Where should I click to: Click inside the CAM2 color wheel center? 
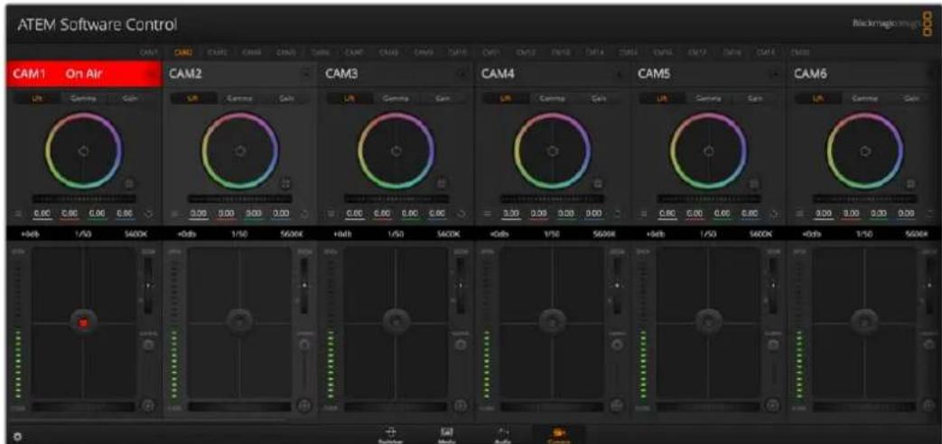[x=239, y=151]
